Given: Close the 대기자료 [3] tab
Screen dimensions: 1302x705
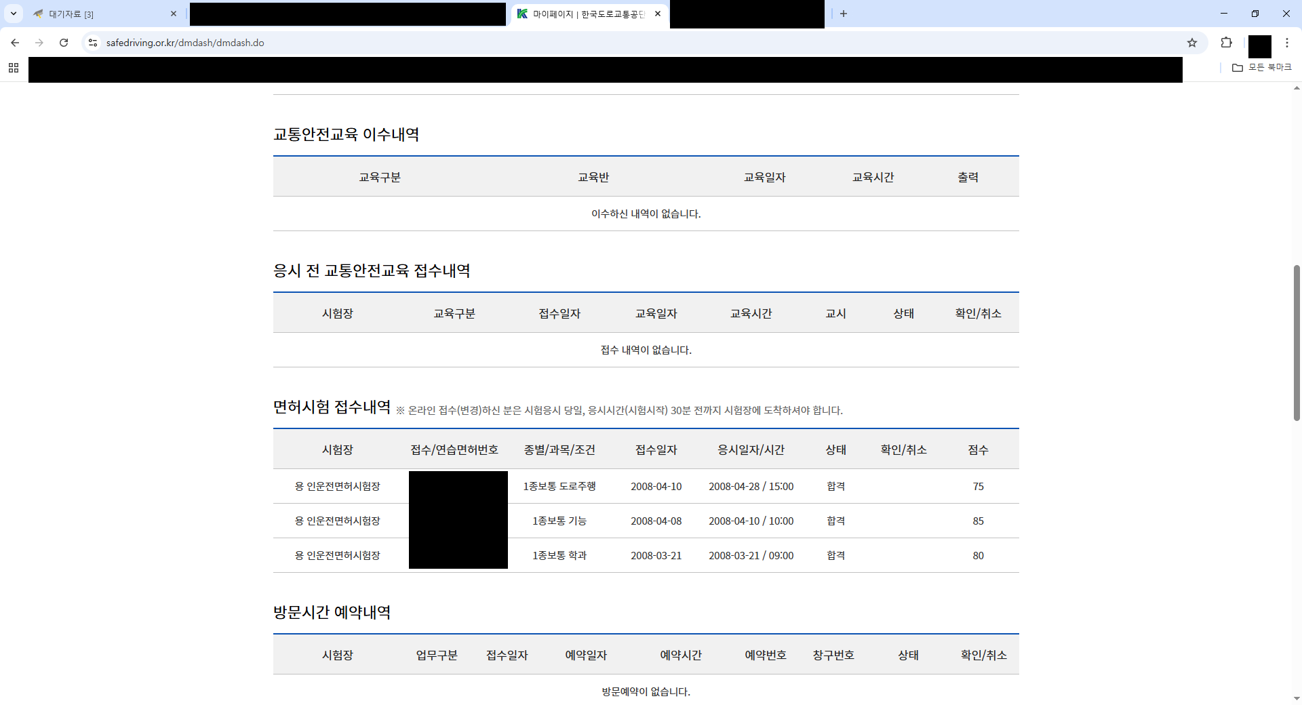Looking at the screenshot, I should [174, 14].
